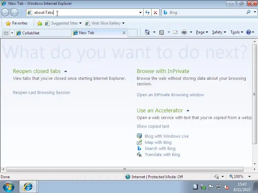Viewport: 258px width, 193px height.
Task: Click the red Stop loading icon
Action: tap(155, 13)
